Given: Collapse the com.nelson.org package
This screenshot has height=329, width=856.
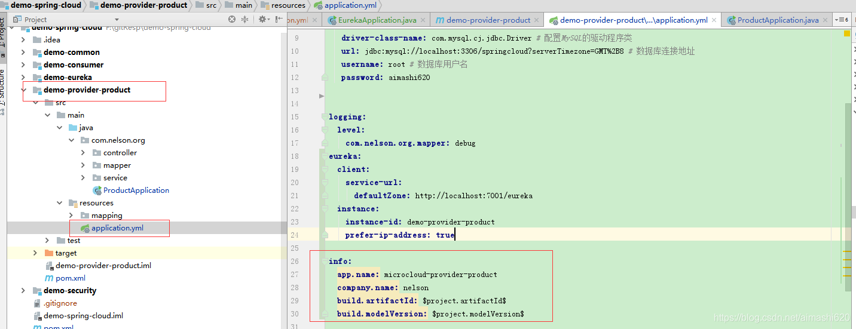Looking at the screenshot, I should coord(71,140).
